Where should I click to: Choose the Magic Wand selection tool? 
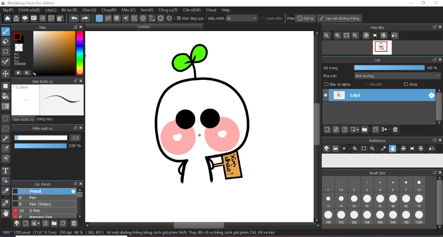click(x=6, y=138)
